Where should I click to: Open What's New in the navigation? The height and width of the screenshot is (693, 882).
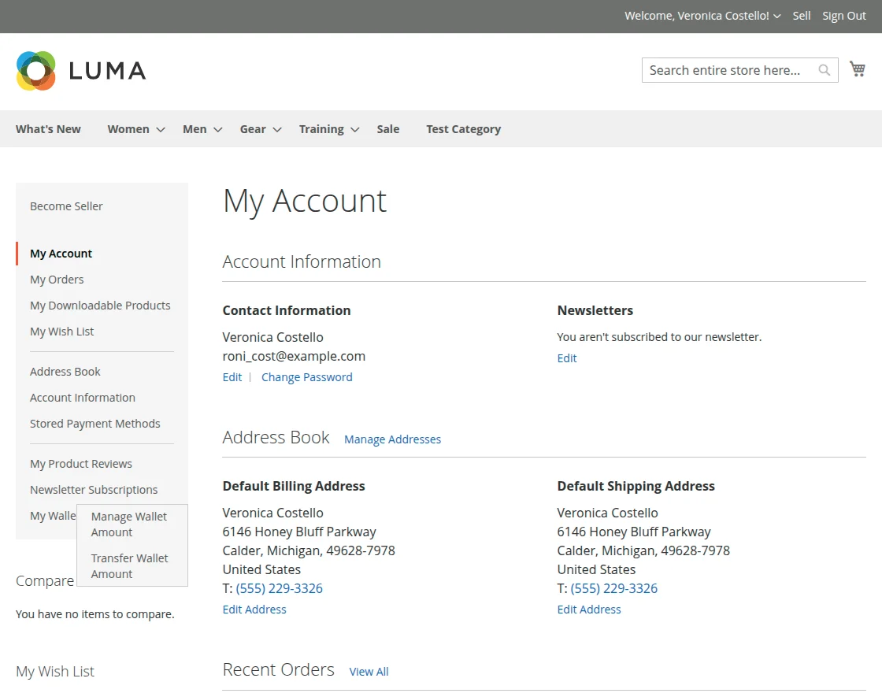click(48, 129)
